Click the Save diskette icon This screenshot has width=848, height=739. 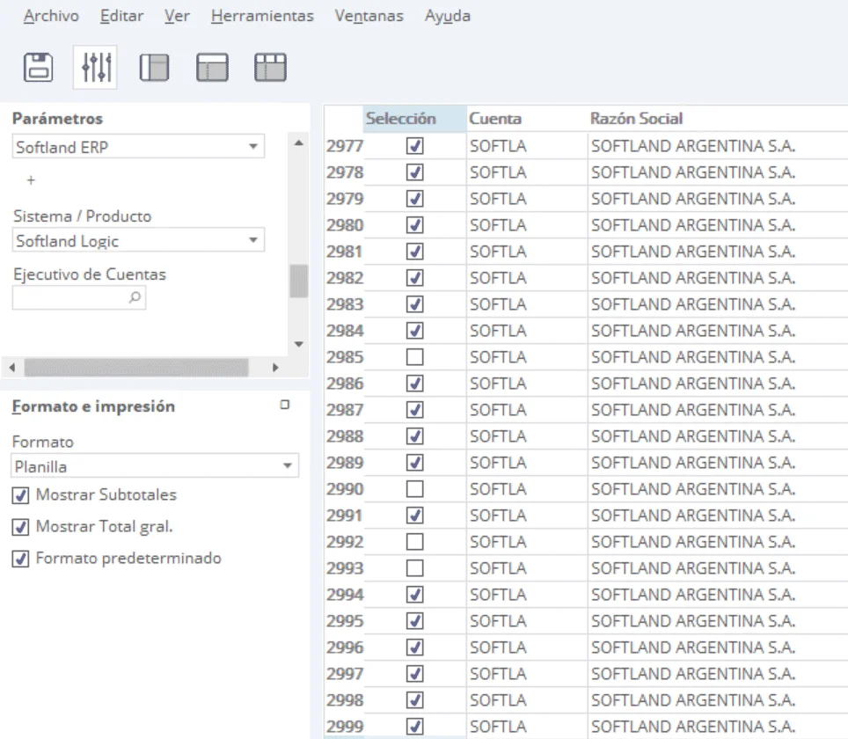point(37,68)
